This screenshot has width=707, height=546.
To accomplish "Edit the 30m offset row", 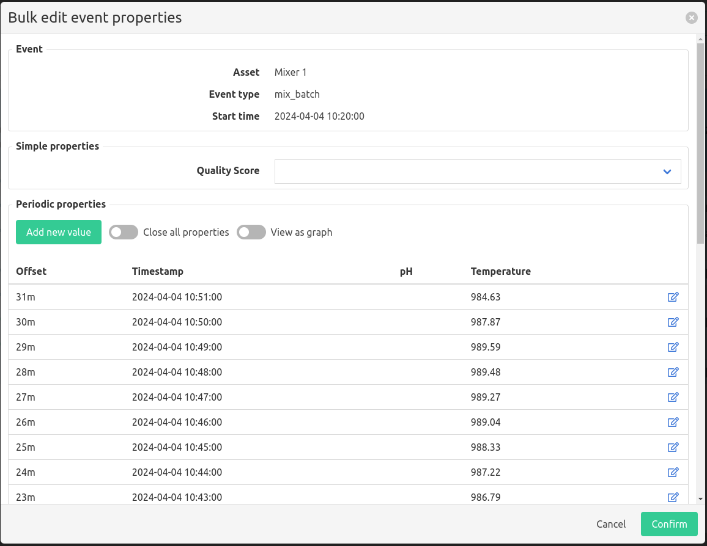I will coord(673,322).
